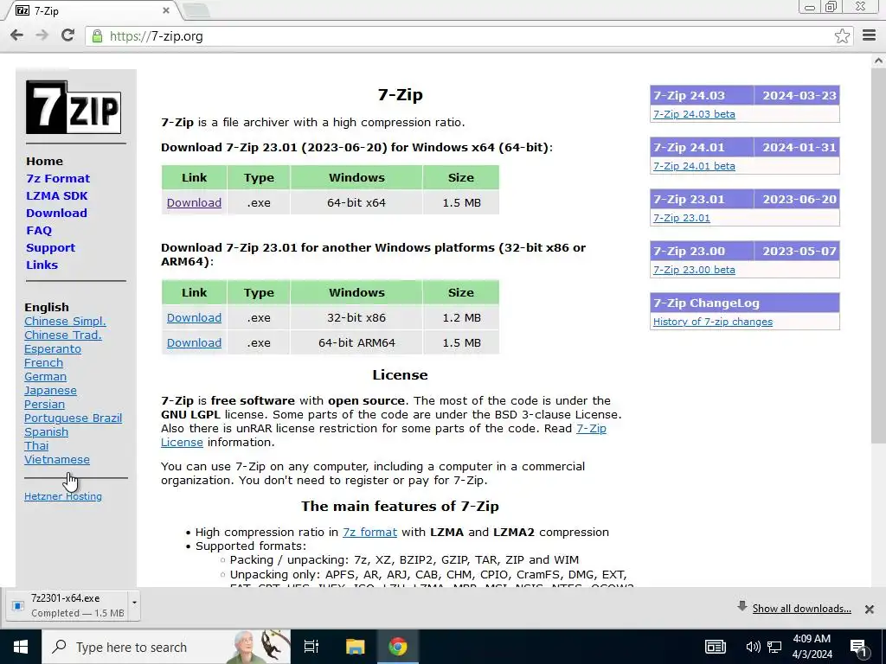The image size is (886, 664).
Task: Reload the page with refresh icon
Action: pyautogui.click(x=67, y=35)
